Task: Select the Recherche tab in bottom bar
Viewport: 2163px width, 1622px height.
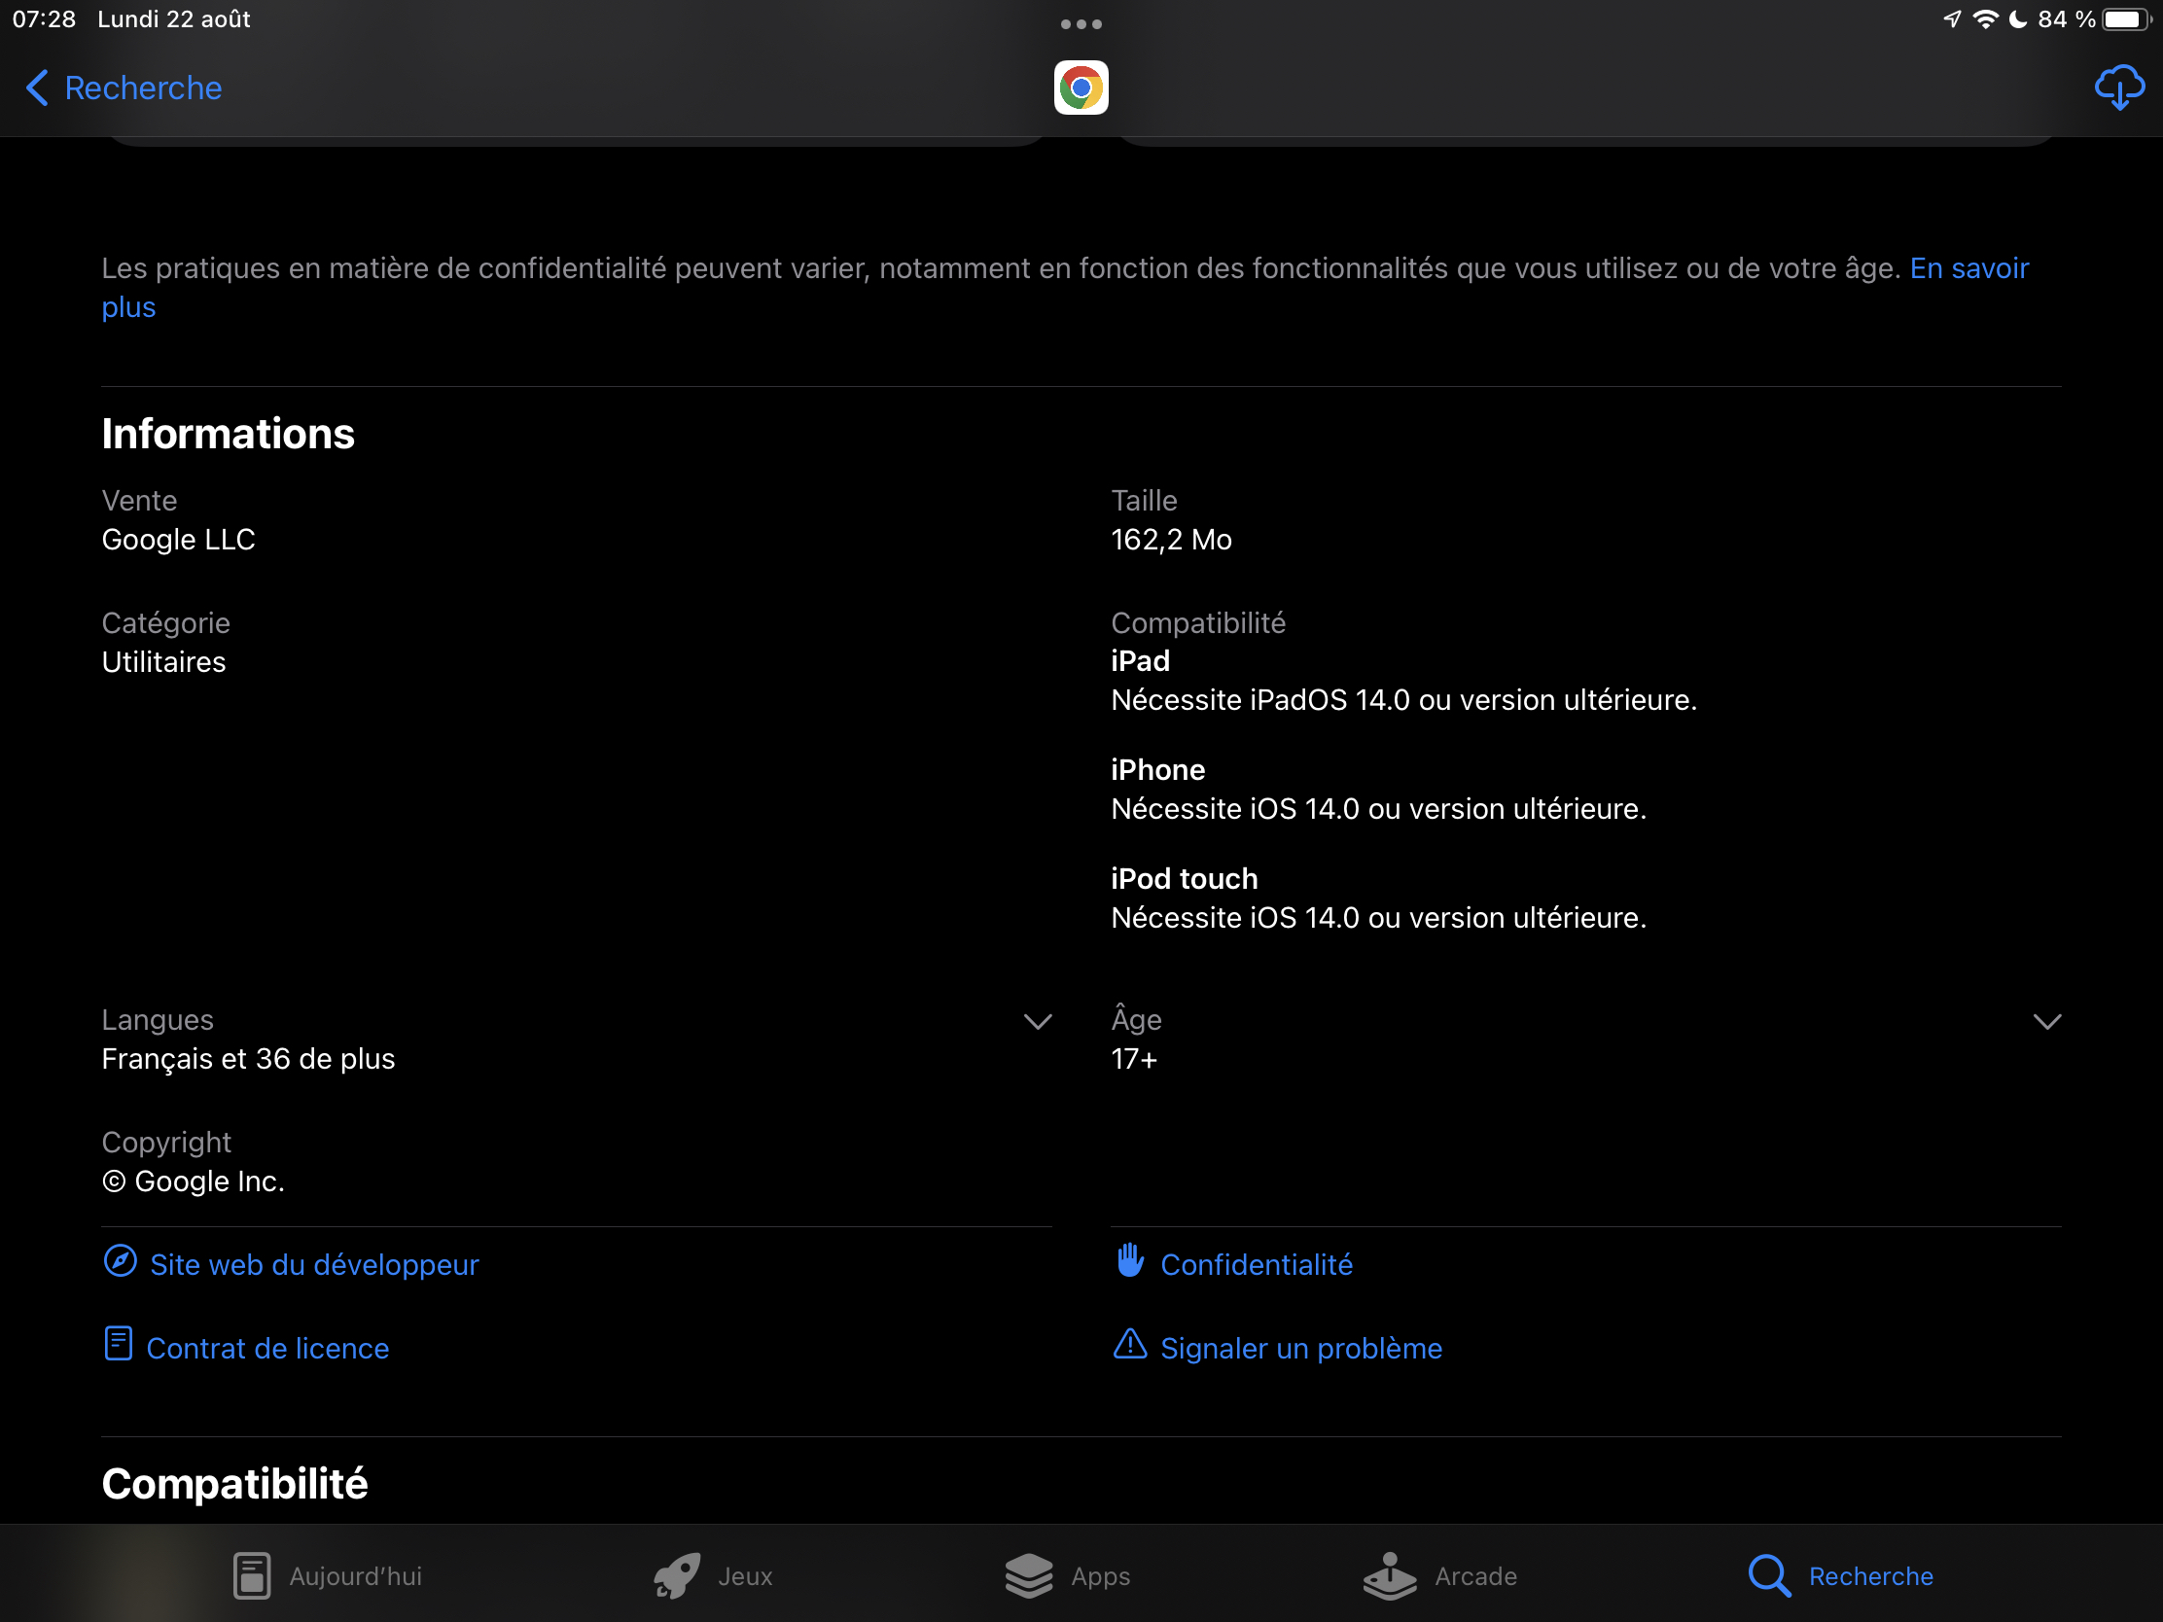Action: [x=1841, y=1576]
